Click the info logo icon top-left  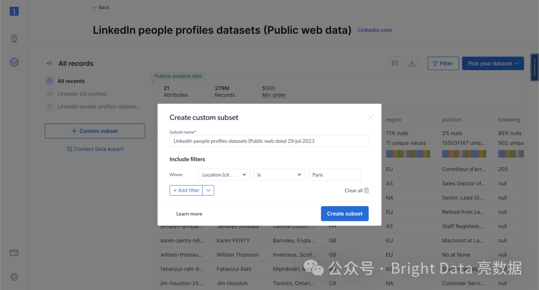pyautogui.click(x=14, y=11)
